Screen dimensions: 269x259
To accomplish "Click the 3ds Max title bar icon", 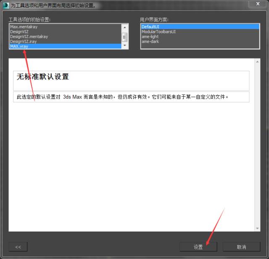I will pyautogui.click(x=6, y=5).
